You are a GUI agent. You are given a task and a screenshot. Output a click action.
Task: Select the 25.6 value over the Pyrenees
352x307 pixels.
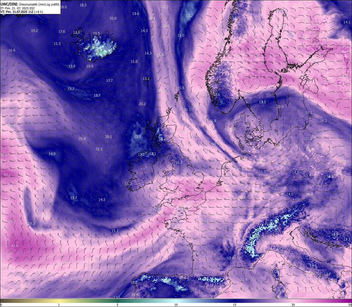(183, 278)
